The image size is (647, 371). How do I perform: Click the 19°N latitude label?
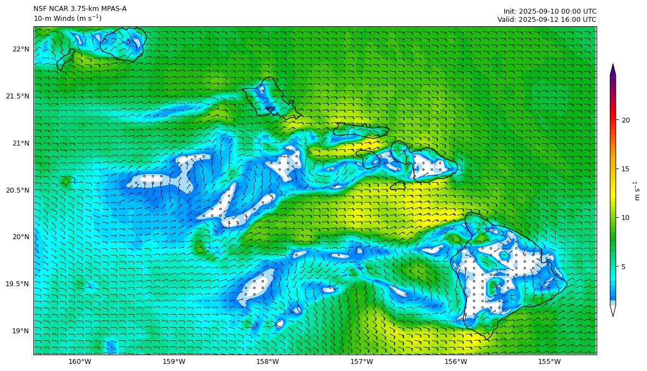(20, 331)
